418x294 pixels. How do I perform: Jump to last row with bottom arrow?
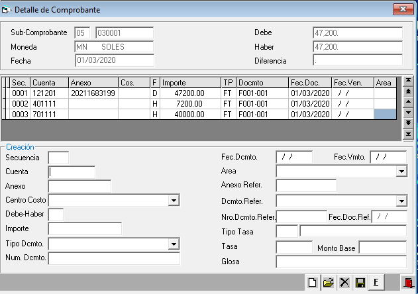pos(408,134)
